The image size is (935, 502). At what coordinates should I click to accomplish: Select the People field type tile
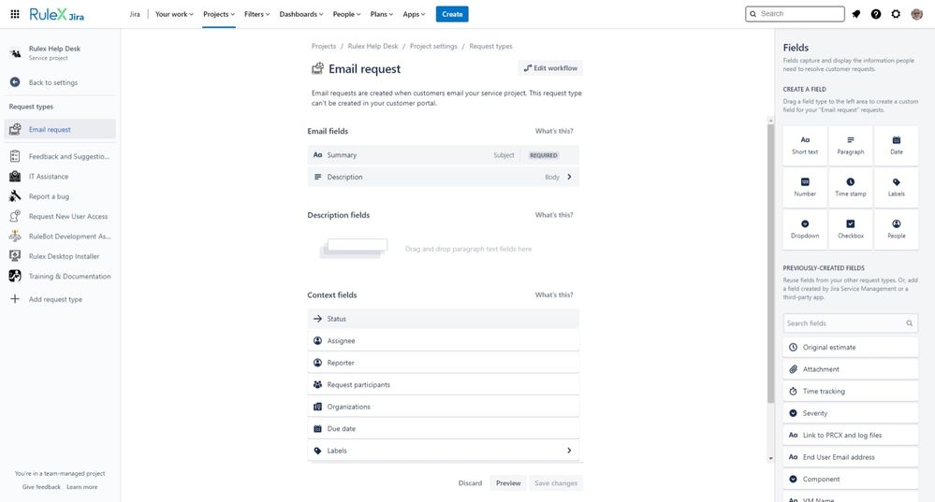(x=897, y=229)
